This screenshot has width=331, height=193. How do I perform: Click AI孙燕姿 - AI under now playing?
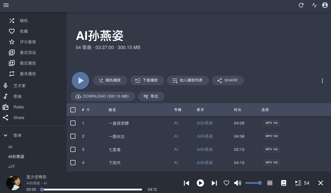[36, 183]
